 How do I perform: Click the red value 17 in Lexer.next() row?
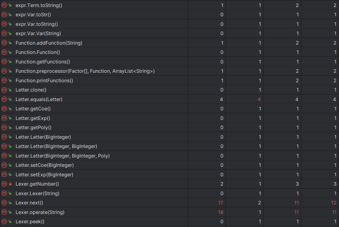click(221, 203)
